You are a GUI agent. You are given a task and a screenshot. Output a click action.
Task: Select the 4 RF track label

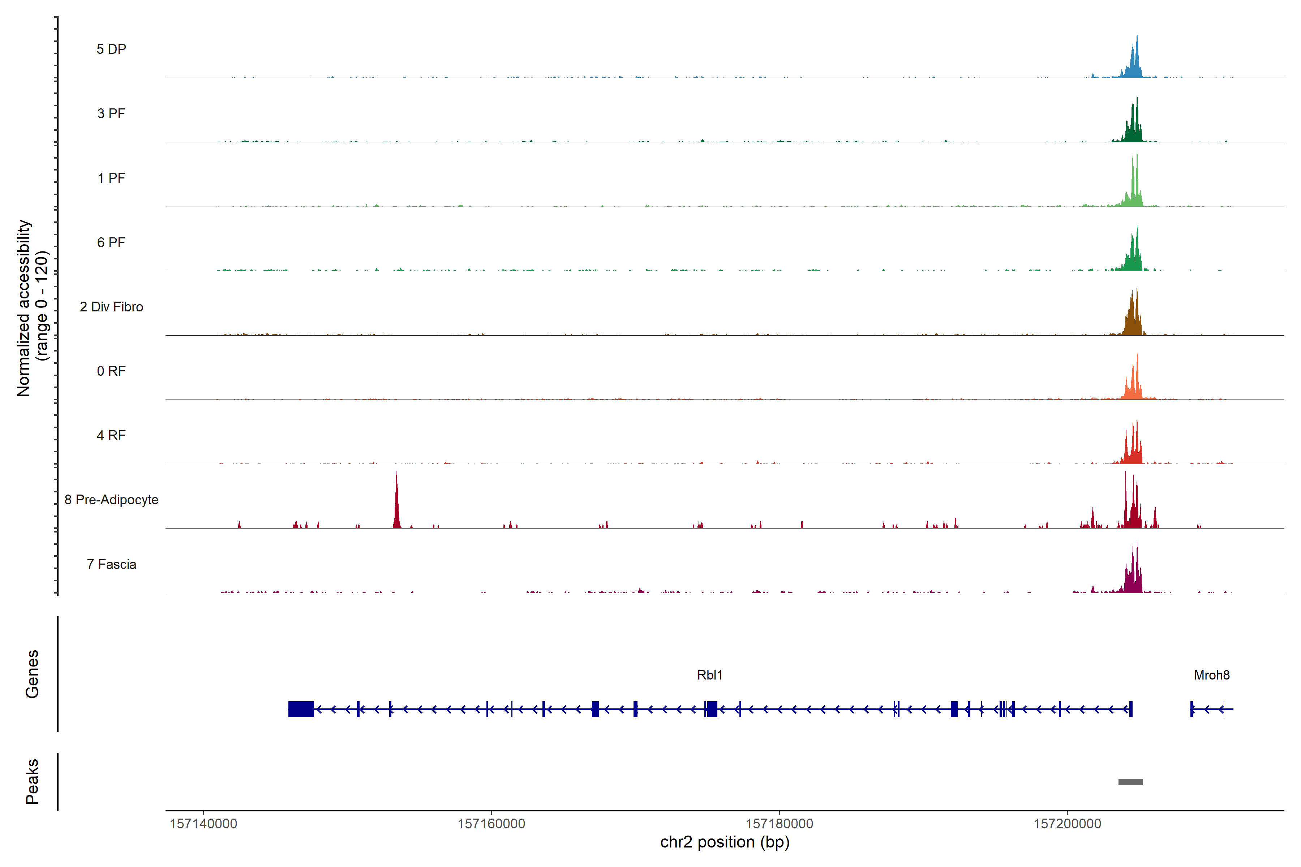pyautogui.click(x=111, y=435)
